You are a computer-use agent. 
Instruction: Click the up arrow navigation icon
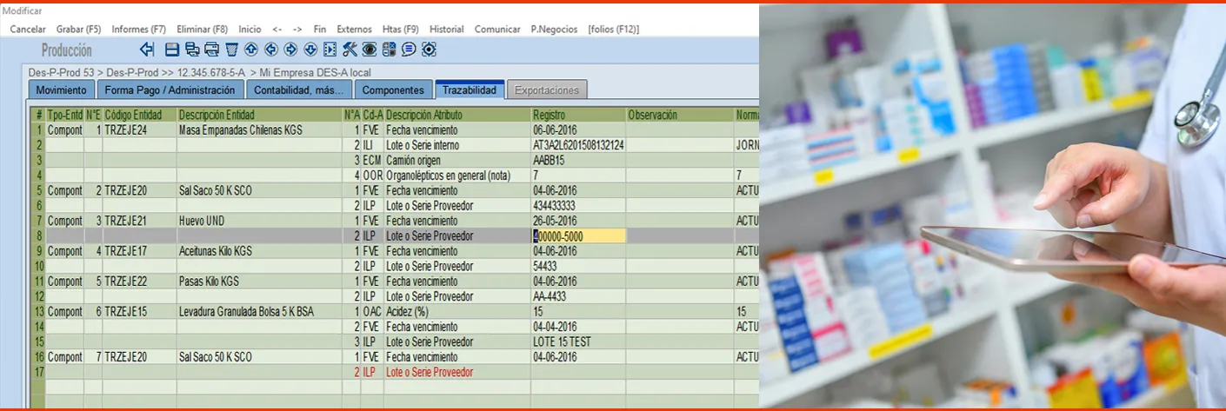tap(251, 50)
